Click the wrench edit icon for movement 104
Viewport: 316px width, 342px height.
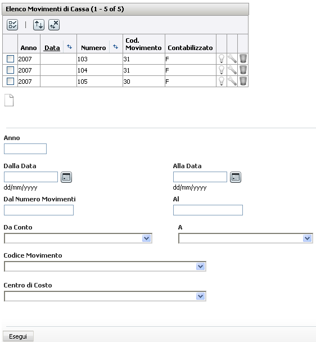(232, 70)
